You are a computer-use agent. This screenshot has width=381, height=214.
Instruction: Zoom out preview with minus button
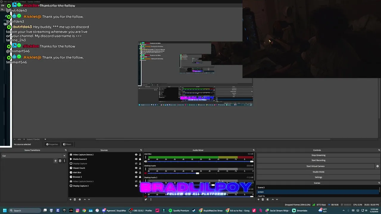click(x=15, y=139)
